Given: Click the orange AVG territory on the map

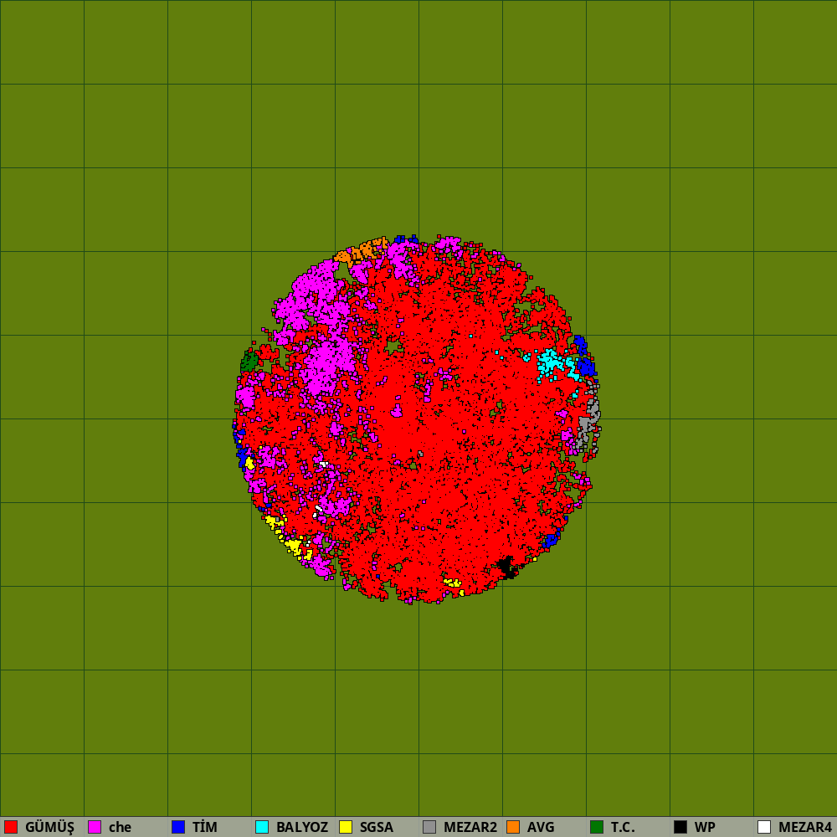Looking at the screenshot, I should (x=365, y=249).
